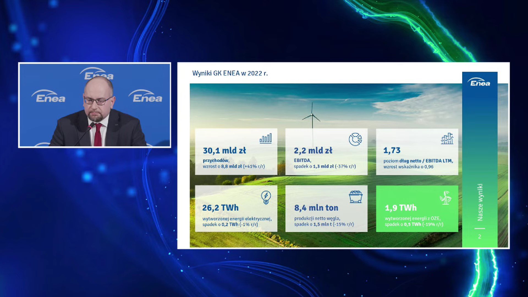Click the coal cart icon in 8,4 mln ton card
Viewport: 528px width, 297px height.
pos(356,197)
